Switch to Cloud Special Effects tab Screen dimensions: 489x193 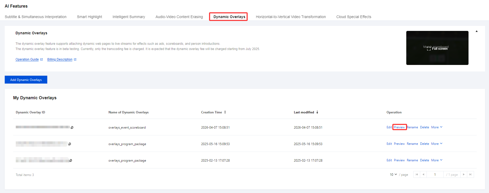(x=354, y=17)
